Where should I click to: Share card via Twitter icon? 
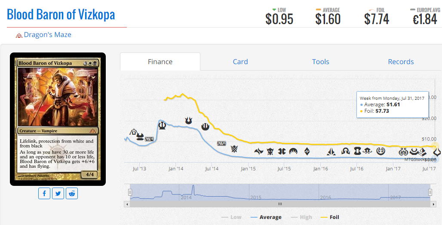pyautogui.click(x=58, y=194)
